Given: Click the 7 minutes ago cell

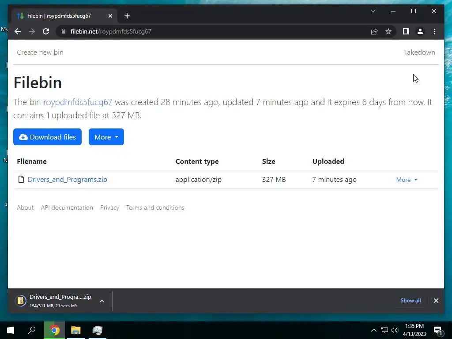Looking at the screenshot, I should 335,180.
